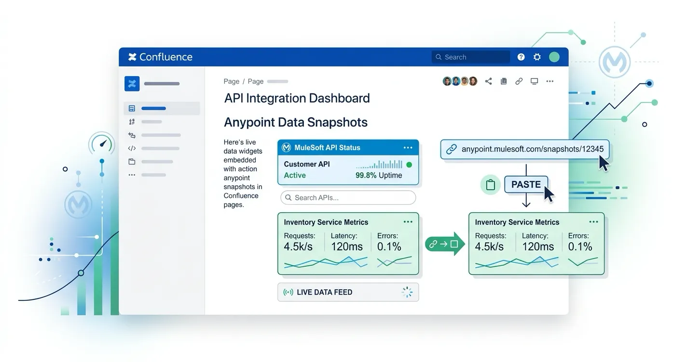Select the Confluence app logo icon

point(132,56)
